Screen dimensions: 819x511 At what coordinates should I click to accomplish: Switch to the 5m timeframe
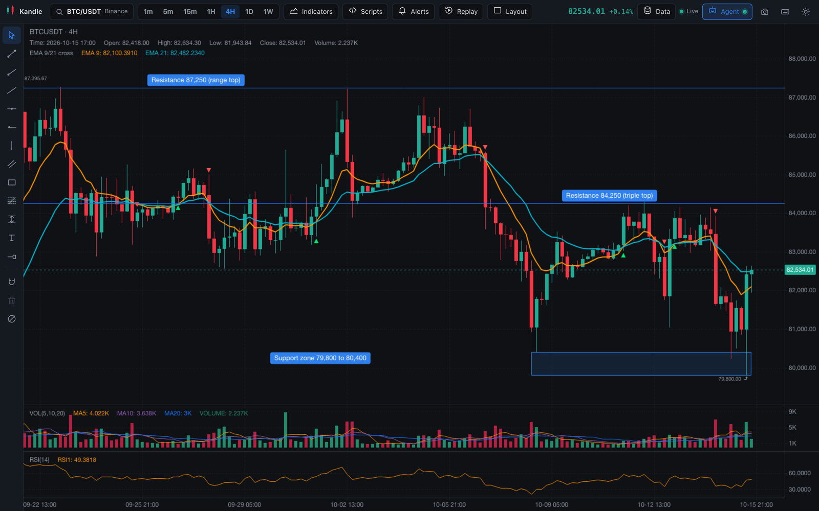point(168,12)
